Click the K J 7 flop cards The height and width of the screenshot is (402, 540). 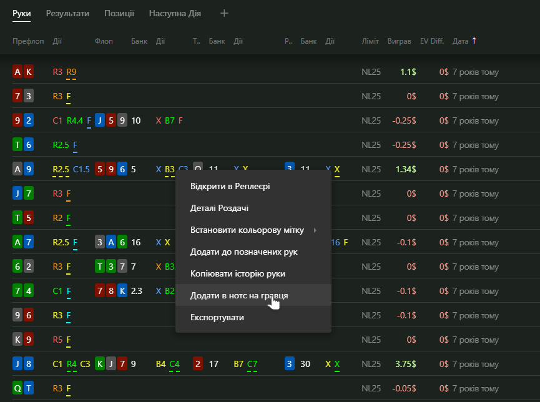[x=111, y=364]
